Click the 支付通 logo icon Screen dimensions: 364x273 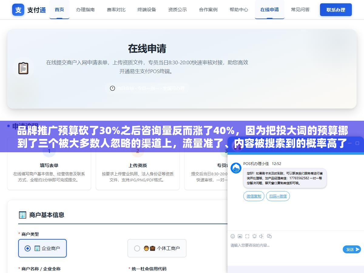tap(18, 10)
